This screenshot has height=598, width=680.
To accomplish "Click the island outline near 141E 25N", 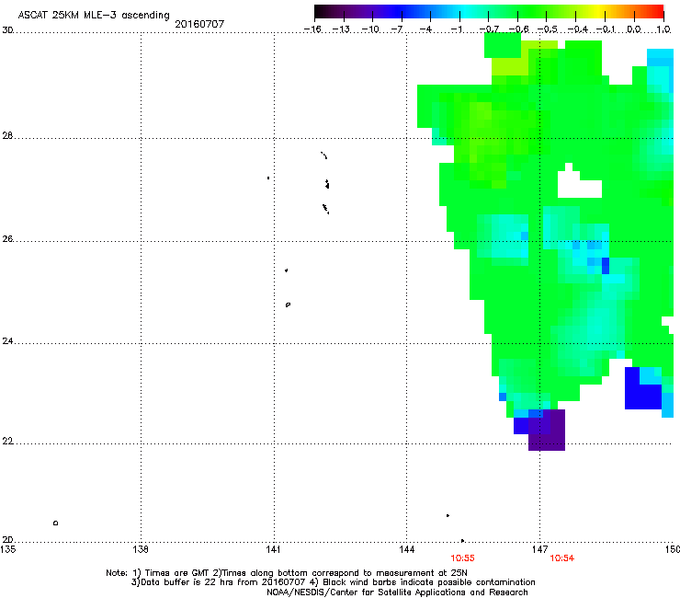I will tap(288, 305).
